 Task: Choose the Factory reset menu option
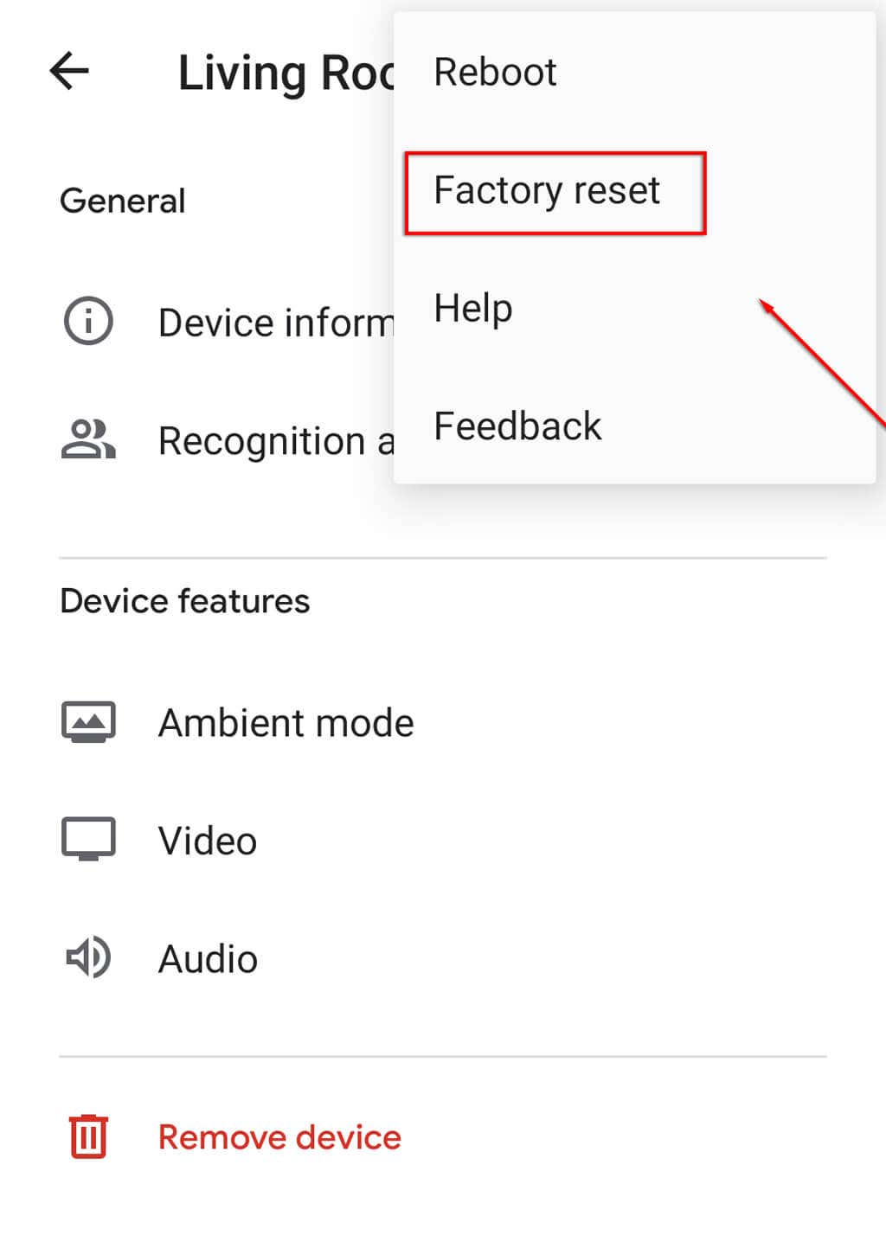[547, 191]
